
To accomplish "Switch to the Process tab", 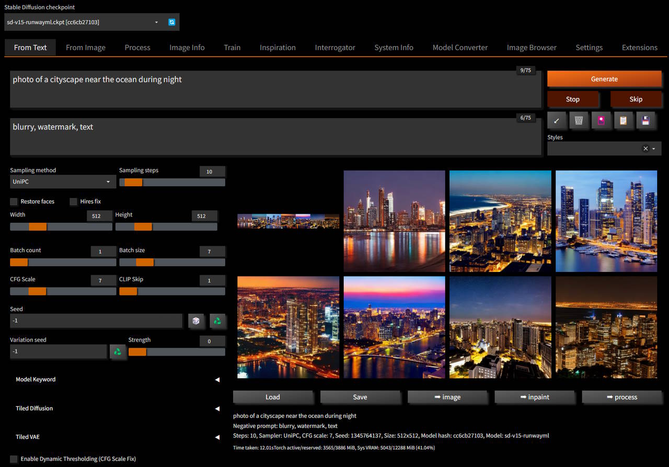I will [137, 47].
